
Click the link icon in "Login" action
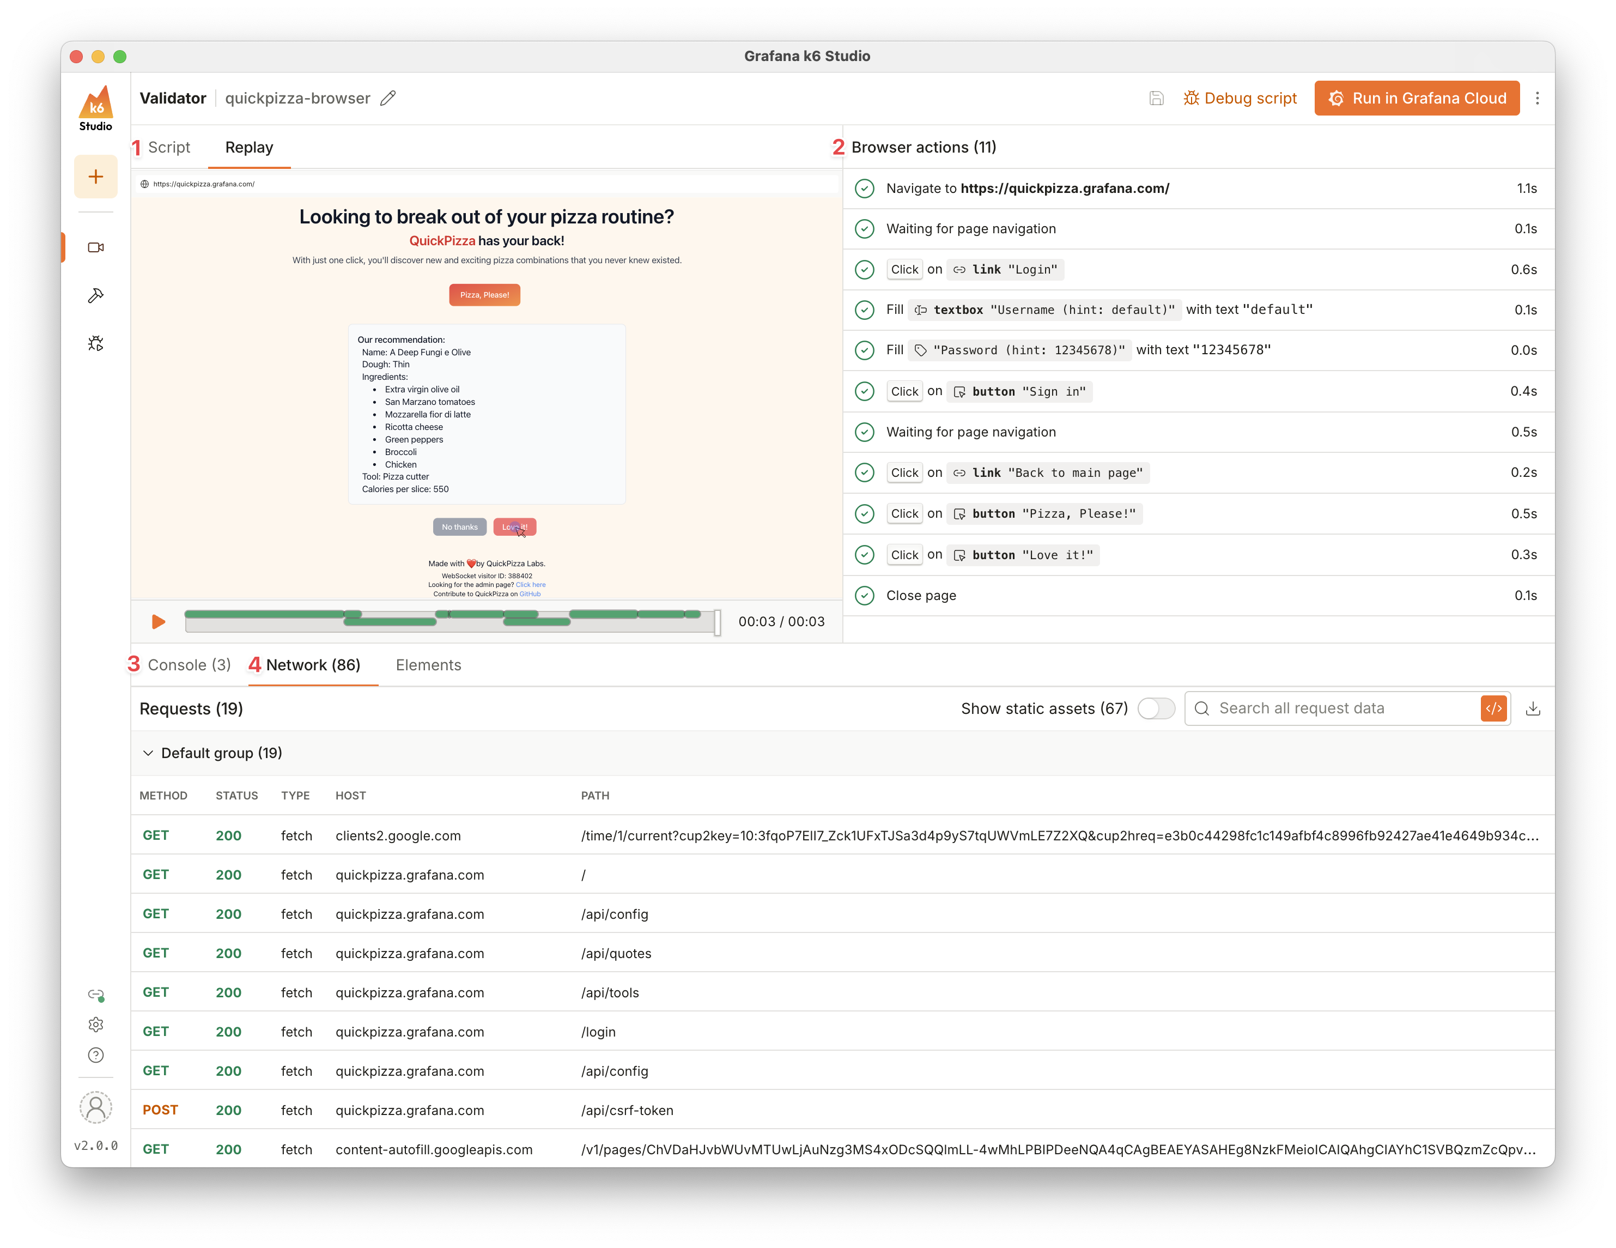point(959,269)
